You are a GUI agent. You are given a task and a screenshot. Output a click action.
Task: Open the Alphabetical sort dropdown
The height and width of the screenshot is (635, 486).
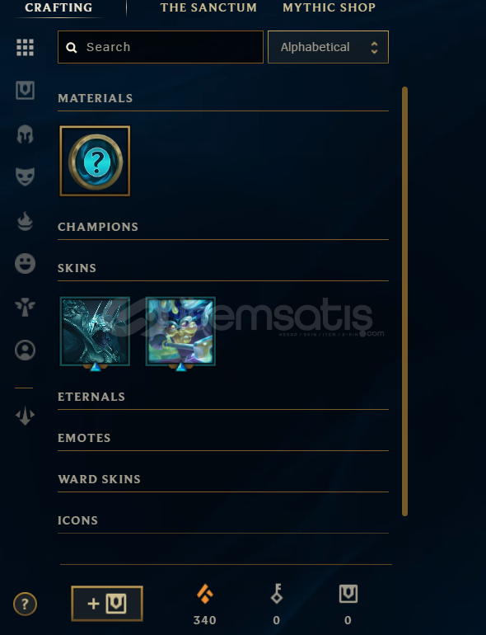pyautogui.click(x=328, y=47)
